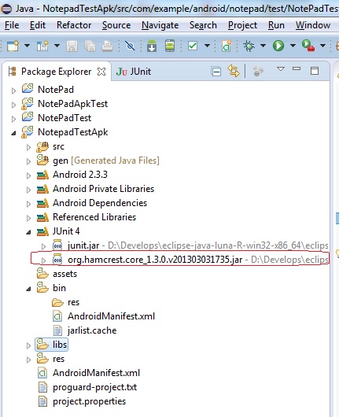Open the Lint check dropdown arrow
Viewport: 350px width, 417px height.
click(x=208, y=46)
